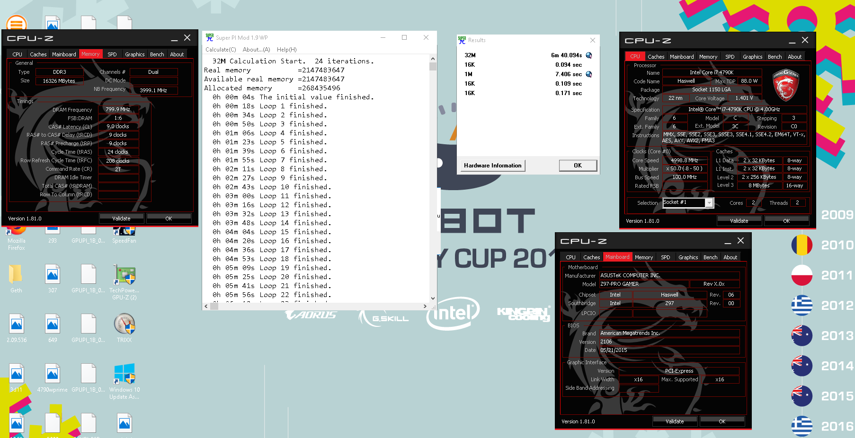
Task: Click Super PI horizontal scrollbar right arrow
Action: click(x=425, y=307)
